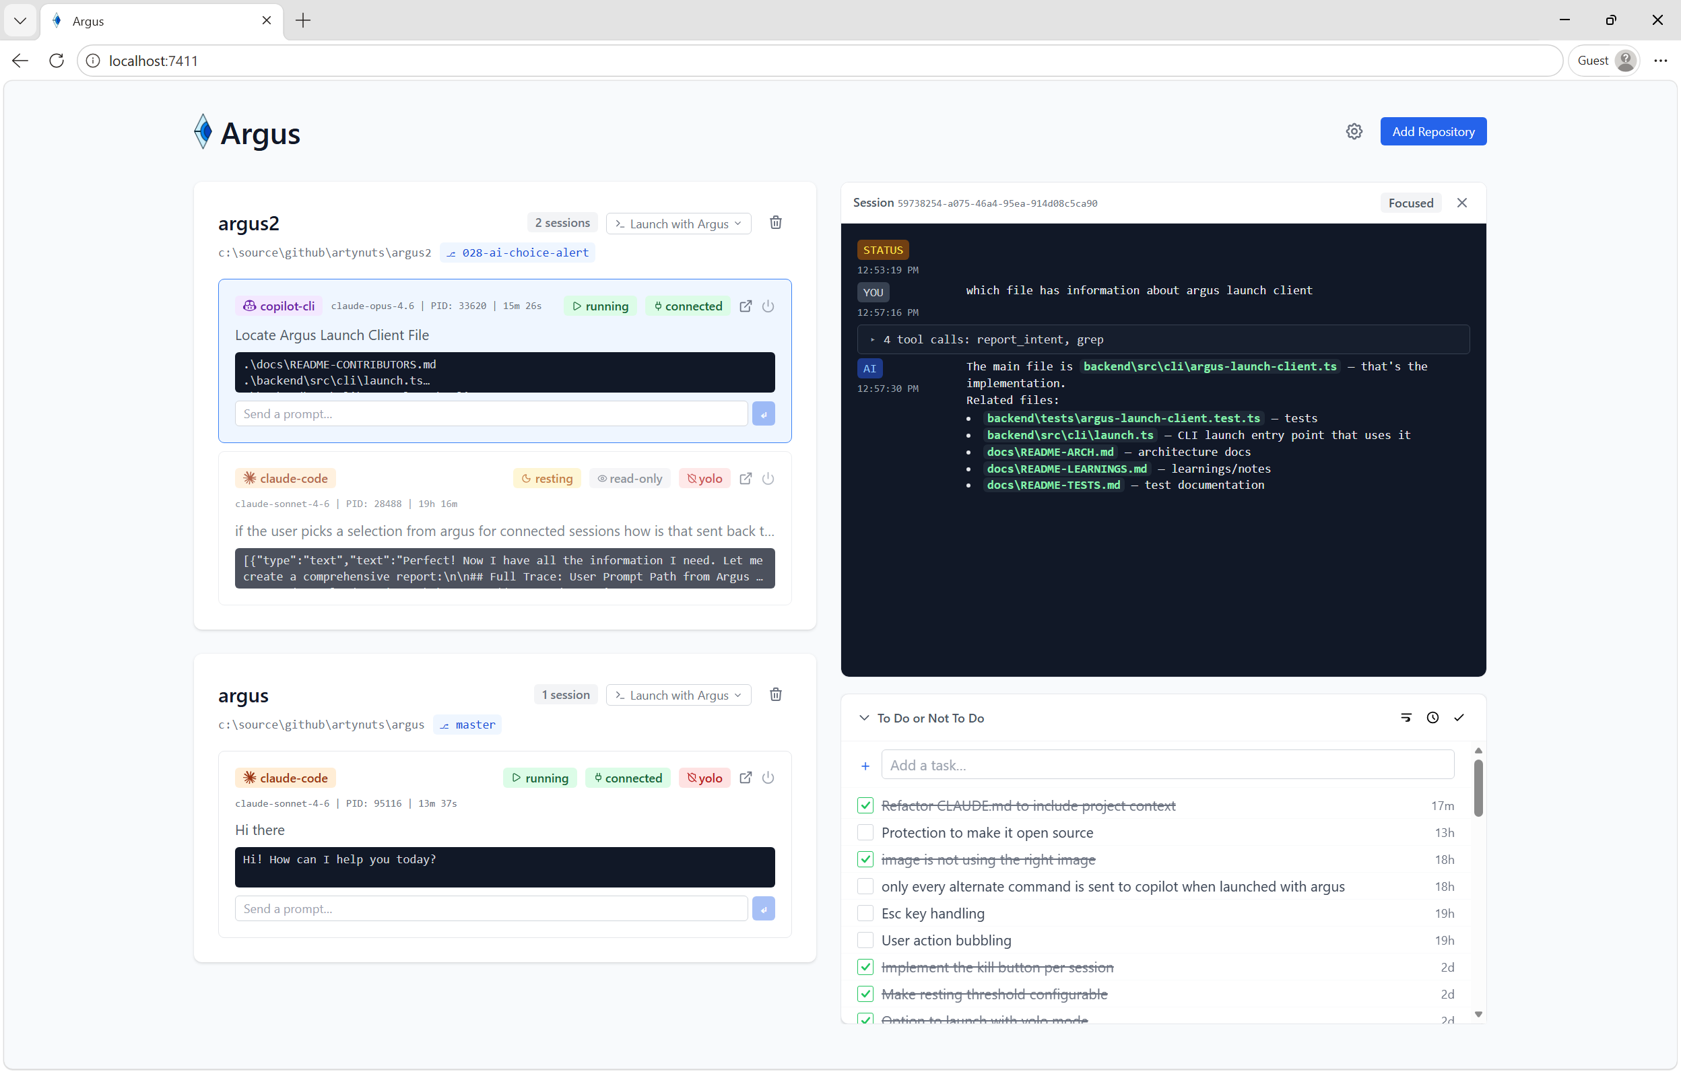Click power icon on resting claude-code session
The width and height of the screenshot is (1681, 1072).
tap(768, 478)
